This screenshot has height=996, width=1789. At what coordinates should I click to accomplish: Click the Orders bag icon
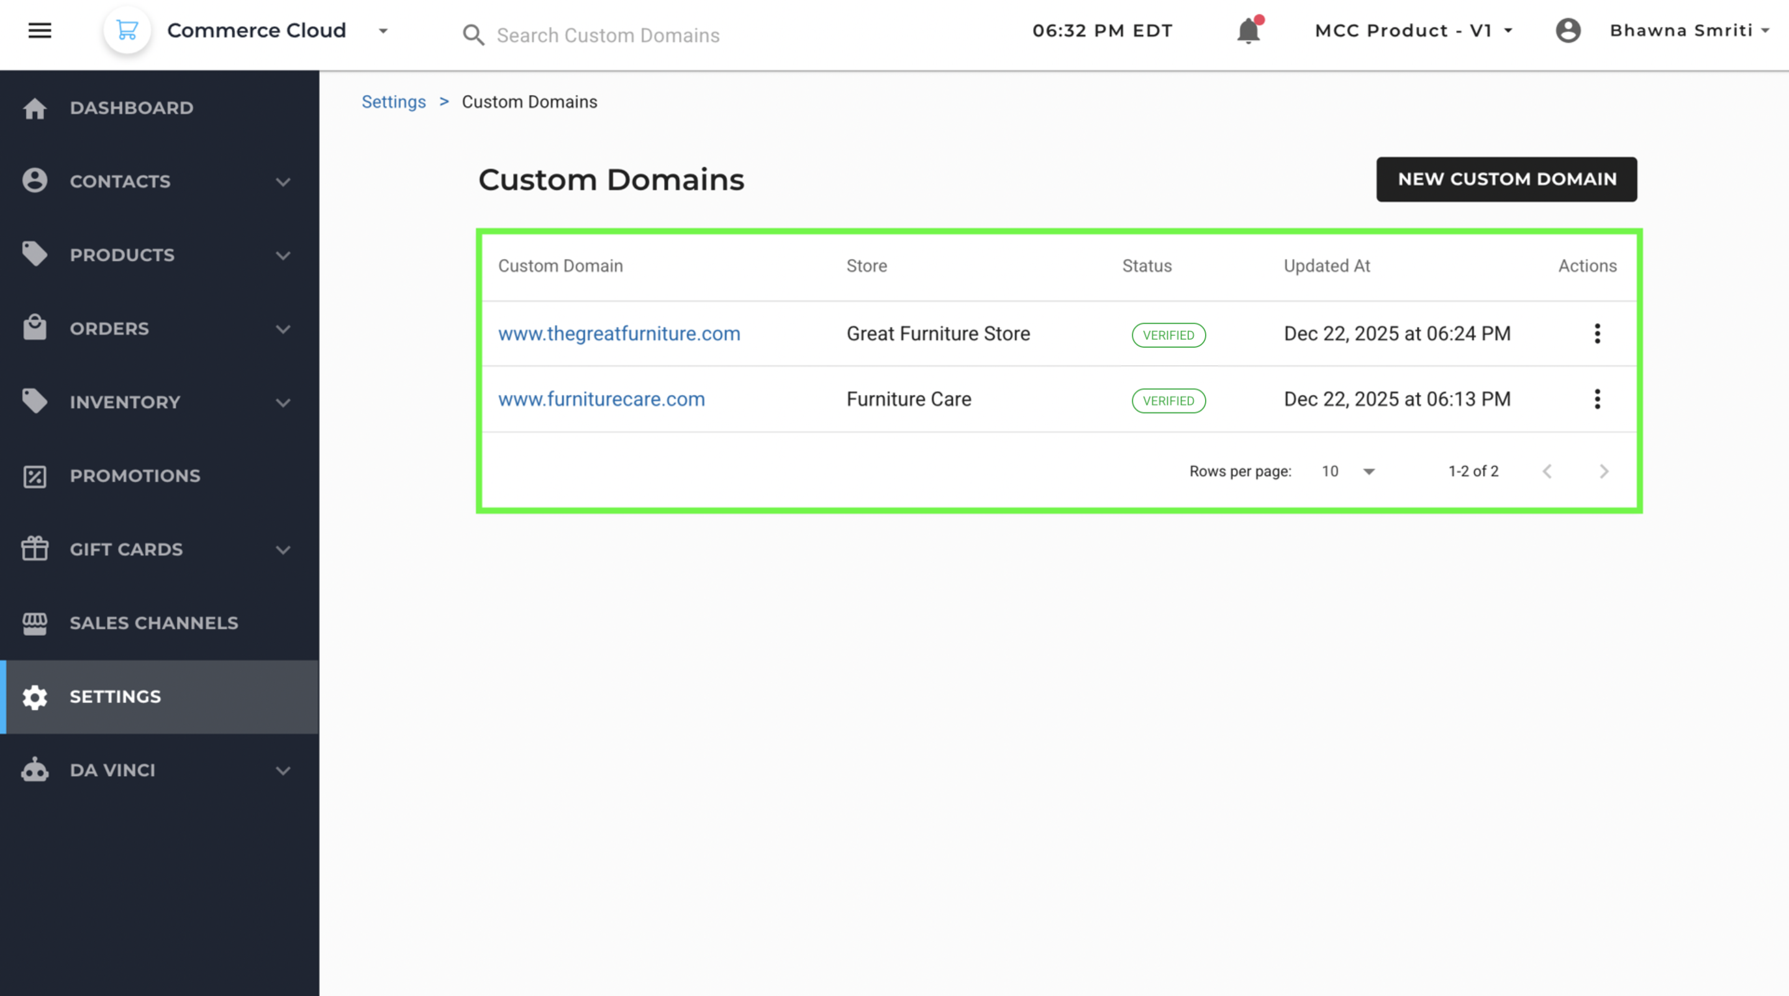(35, 328)
